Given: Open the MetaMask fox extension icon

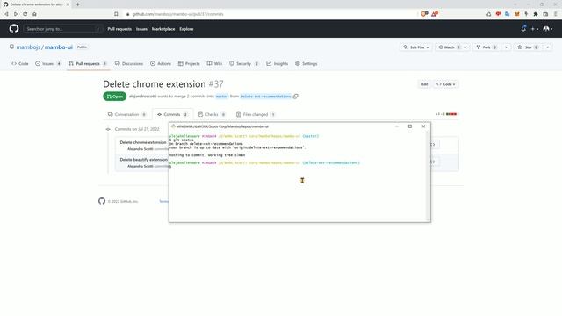Looking at the screenshot, I should click(517, 14).
